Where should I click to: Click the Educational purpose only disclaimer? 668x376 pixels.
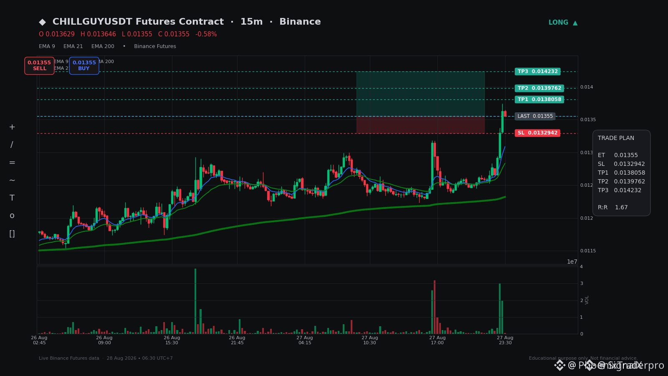pos(583,358)
